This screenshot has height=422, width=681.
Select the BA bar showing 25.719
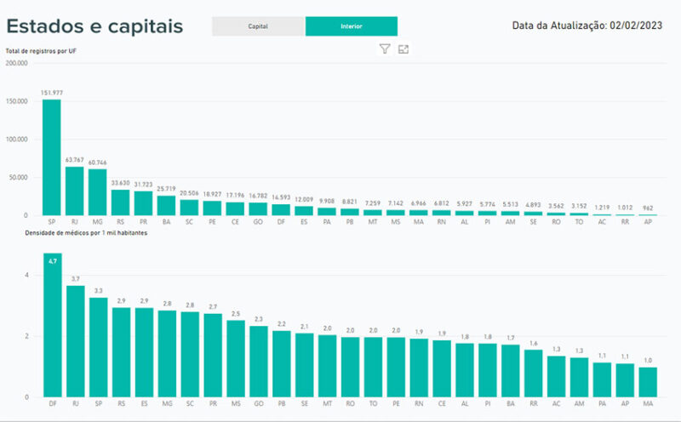pos(167,206)
